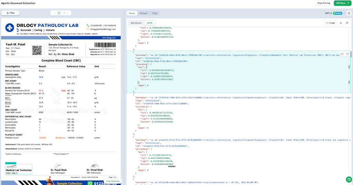
Task: Select the Parse tab
Action: [132, 13]
